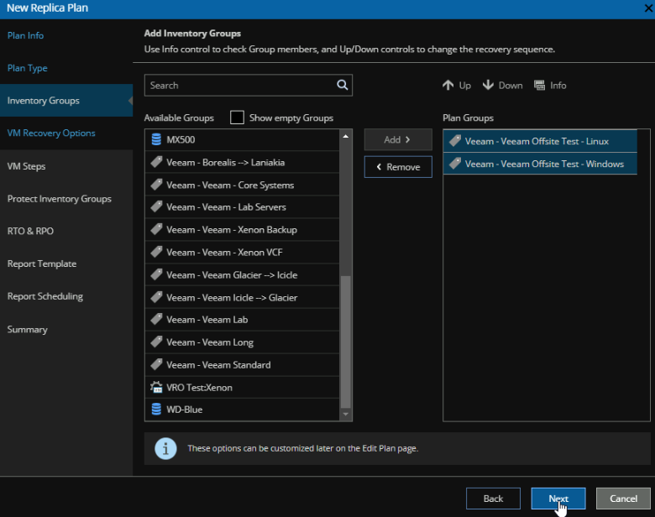Viewport: 655px width, 517px height.
Task: Open the Plan Info step
Action: 25,35
